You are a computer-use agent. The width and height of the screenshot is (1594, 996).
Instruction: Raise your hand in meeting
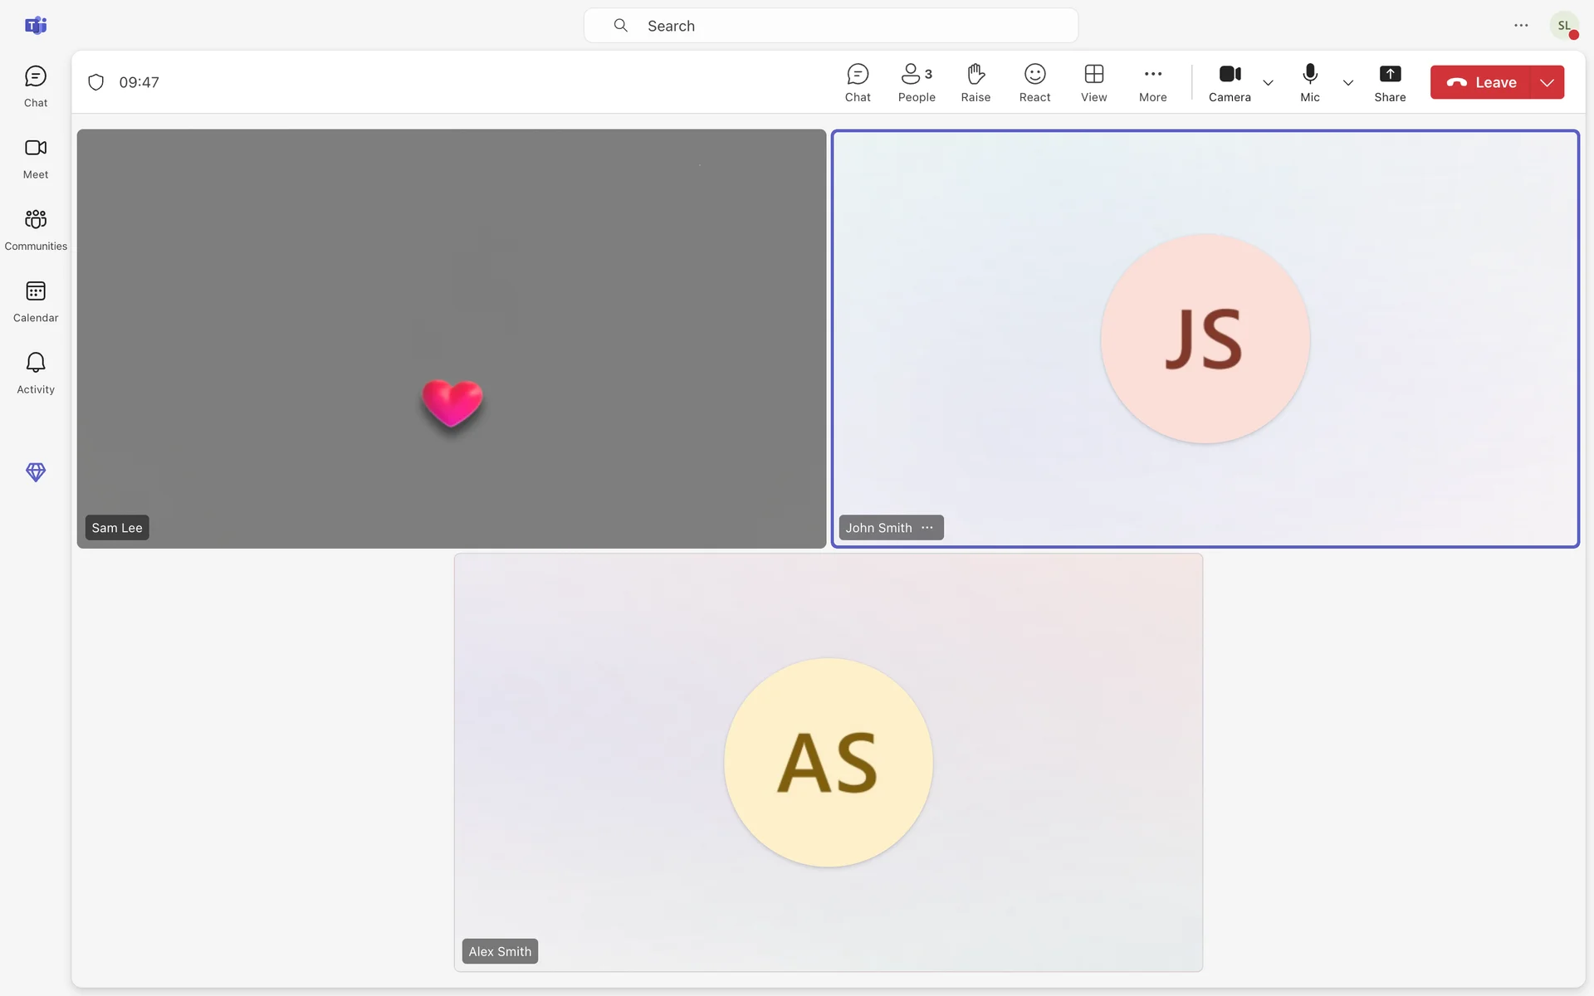tap(975, 82)
